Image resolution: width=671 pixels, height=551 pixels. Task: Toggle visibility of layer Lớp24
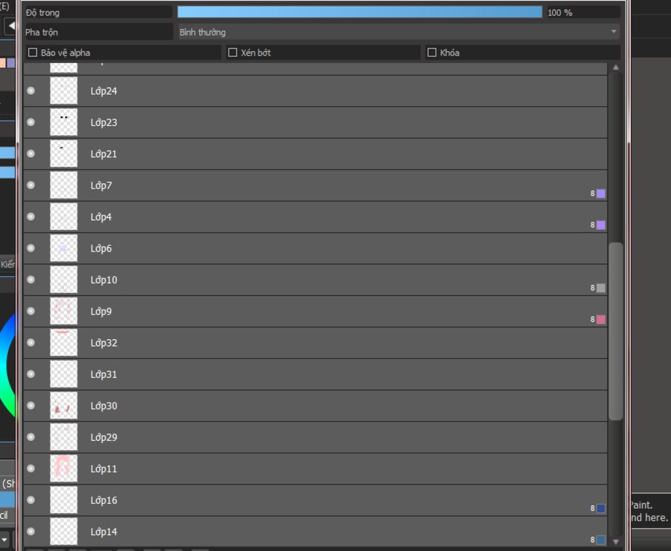point(31,90)
